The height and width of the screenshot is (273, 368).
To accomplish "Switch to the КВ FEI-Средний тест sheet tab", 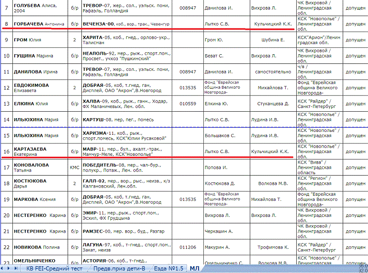I will click(x=54, y=268).
